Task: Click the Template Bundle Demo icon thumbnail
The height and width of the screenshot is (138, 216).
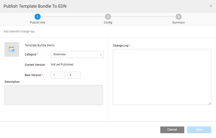Action: pos(12,49)
